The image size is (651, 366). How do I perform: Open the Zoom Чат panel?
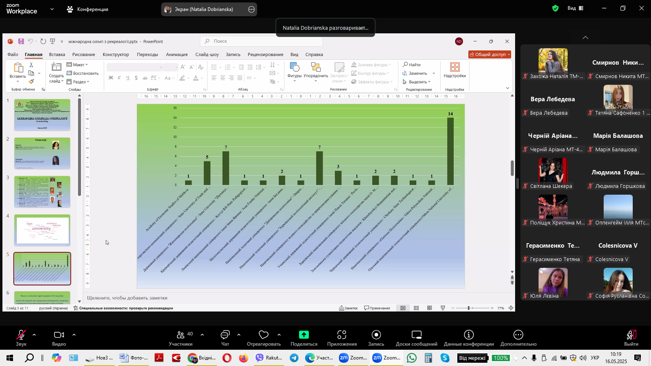225,337
